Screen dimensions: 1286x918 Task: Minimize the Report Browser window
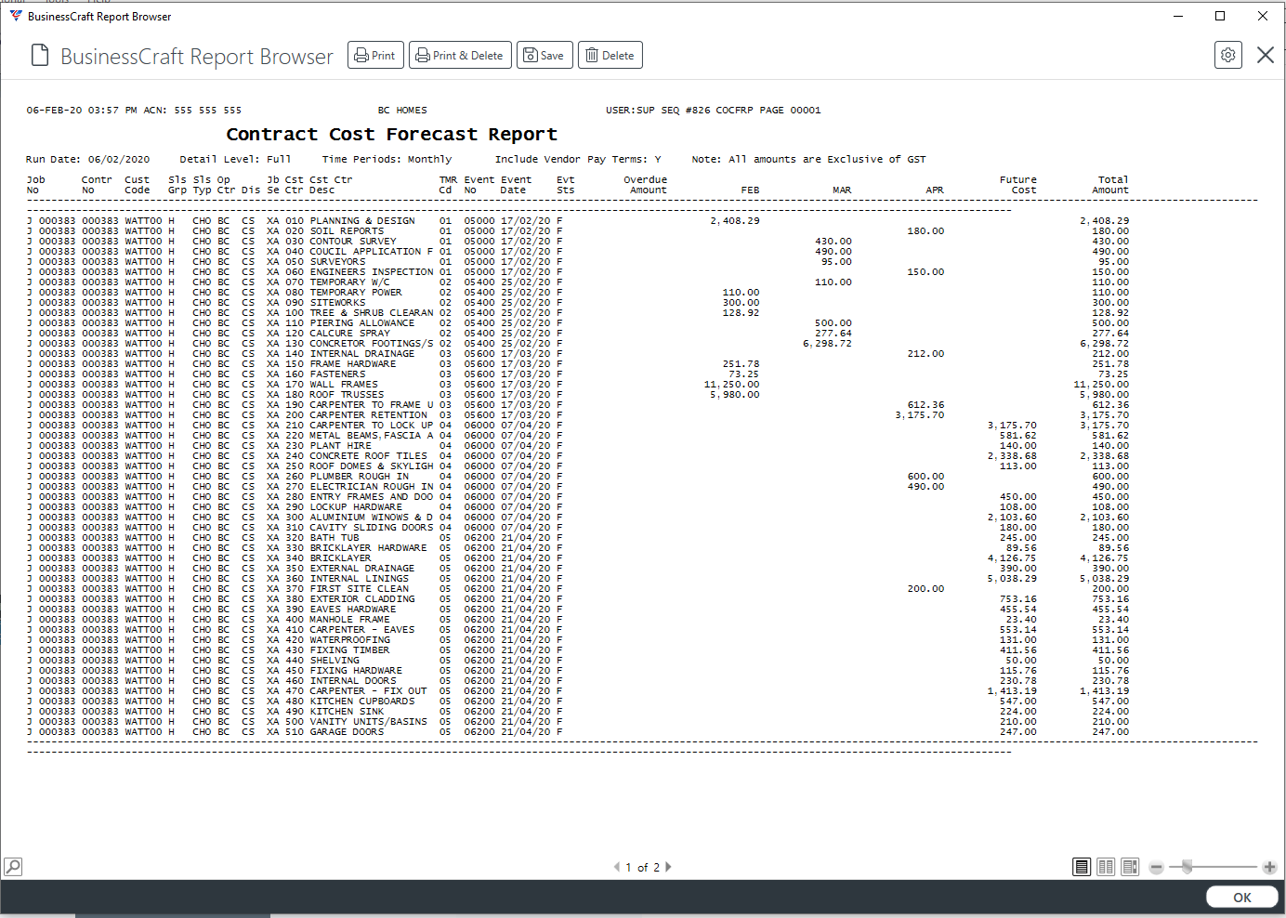coord(1178,16)
